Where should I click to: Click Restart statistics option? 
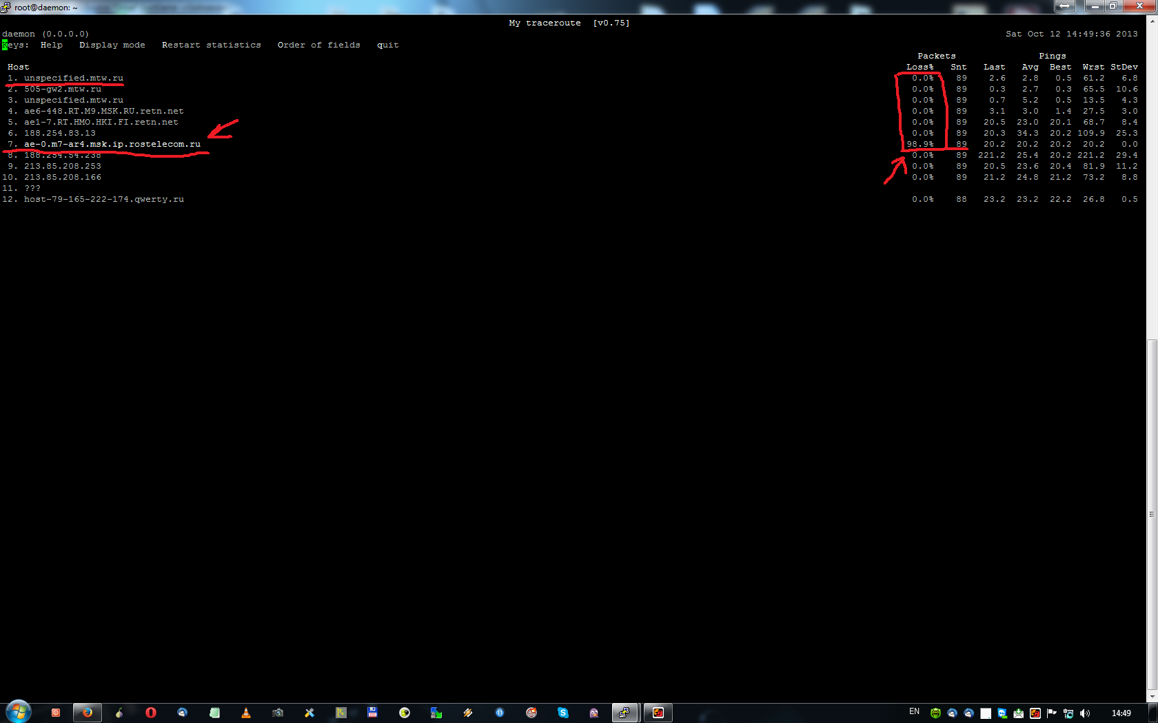(211, 45)
